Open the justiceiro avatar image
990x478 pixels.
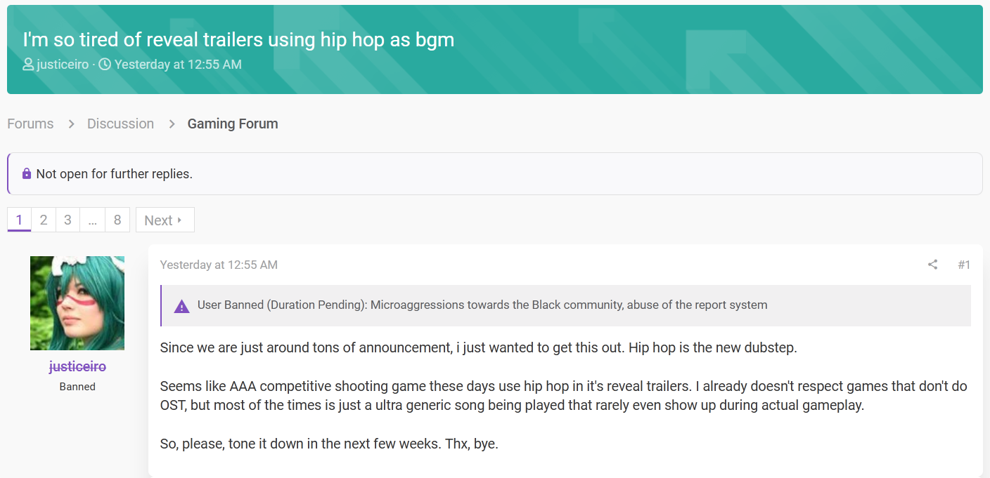[77, 303]
